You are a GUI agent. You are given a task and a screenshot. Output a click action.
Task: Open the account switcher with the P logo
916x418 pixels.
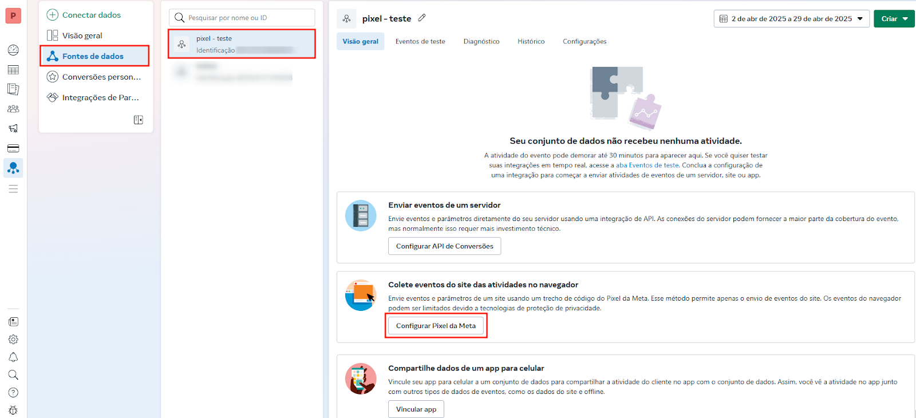(x=13, y=15)
